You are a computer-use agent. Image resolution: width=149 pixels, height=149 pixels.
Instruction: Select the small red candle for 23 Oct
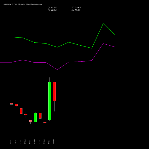pyautogui.click(x=31, y=121)
